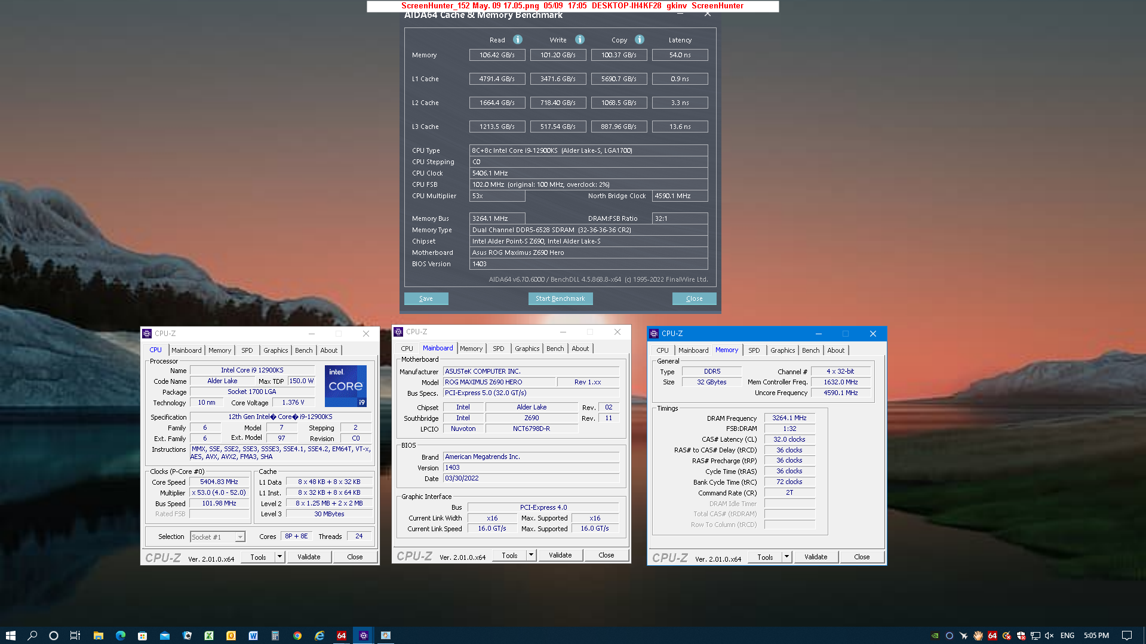1146x644 pixels.
Task: Open taskbar Search
Action: [x=32, y=636]
